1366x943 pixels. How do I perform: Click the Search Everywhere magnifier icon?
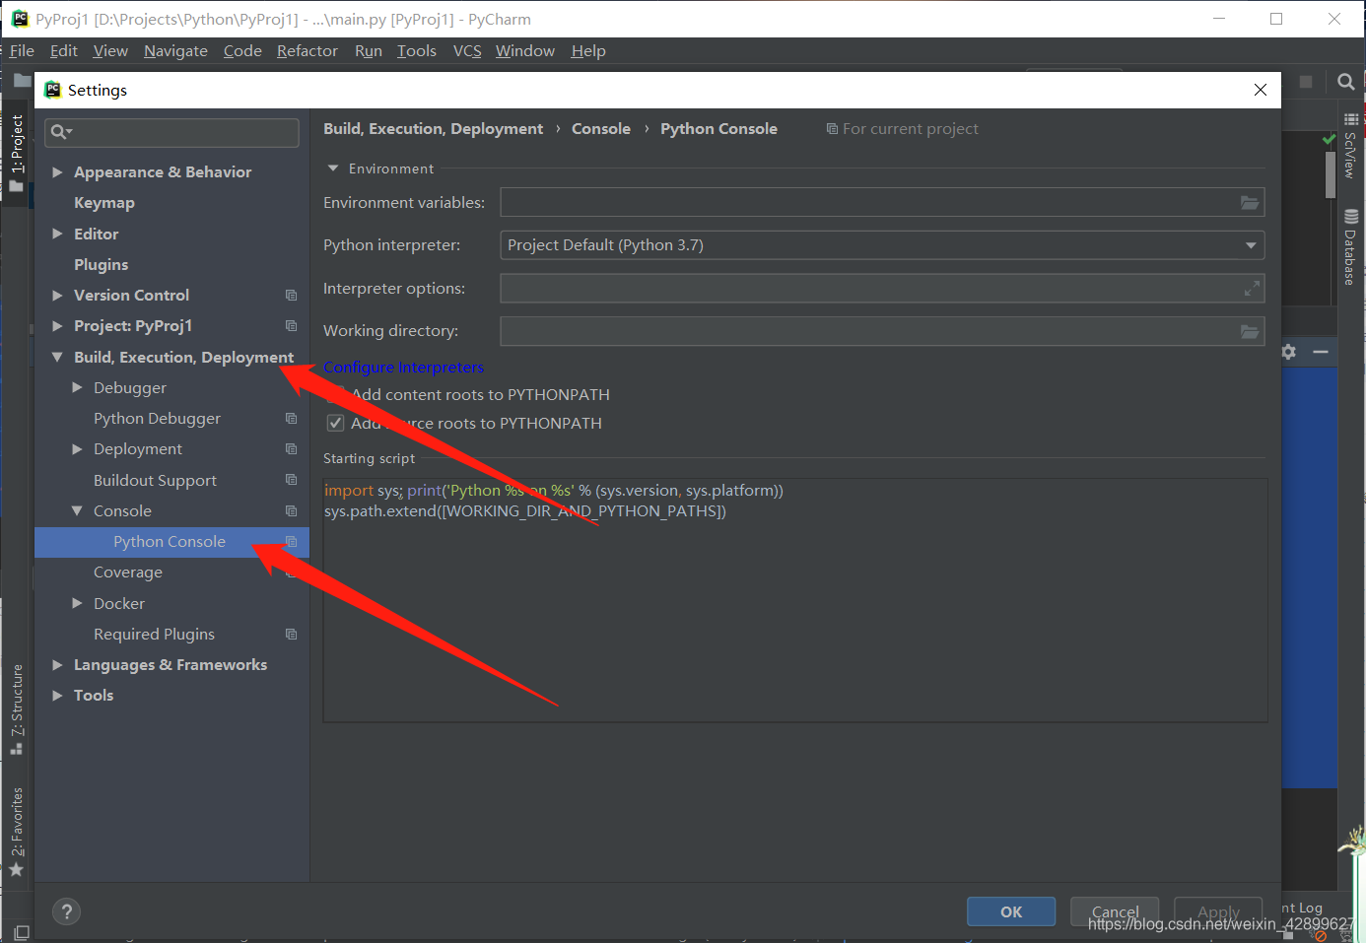[x=1345, y=82]
